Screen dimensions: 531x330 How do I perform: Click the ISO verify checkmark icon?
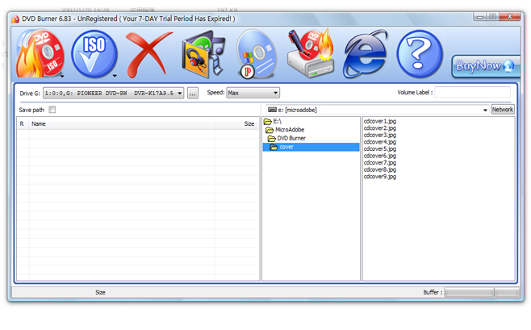point(94,54)
